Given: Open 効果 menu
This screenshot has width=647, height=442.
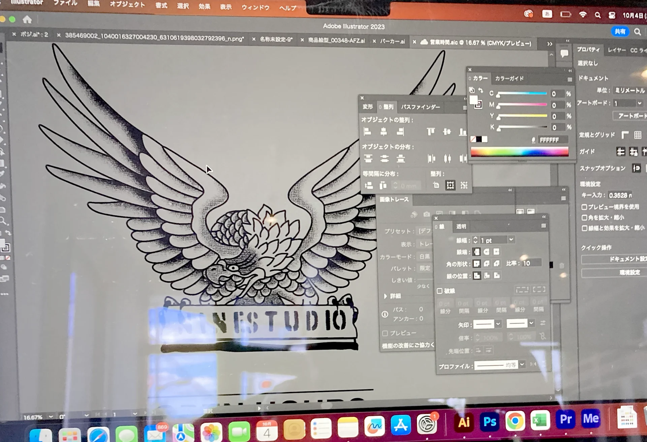Looking at the screenshot, I should tap(204, 6).
